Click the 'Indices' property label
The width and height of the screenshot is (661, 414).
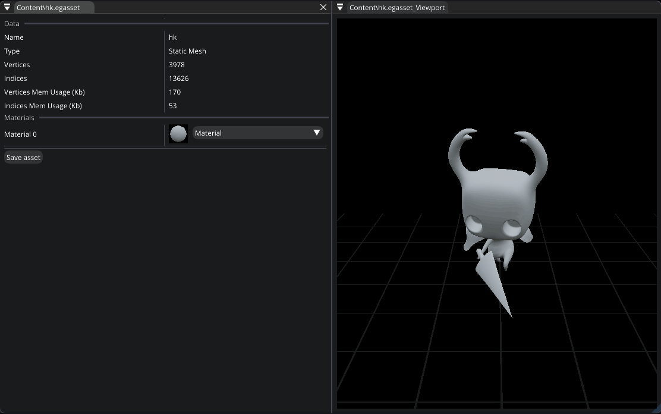click(15, 79)
